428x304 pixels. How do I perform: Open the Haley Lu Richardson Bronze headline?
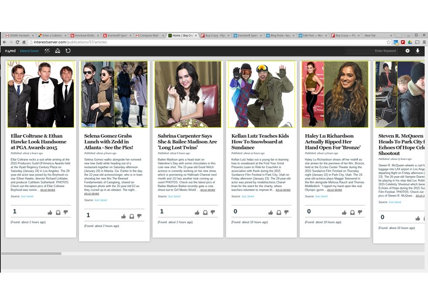coord(333,142)
